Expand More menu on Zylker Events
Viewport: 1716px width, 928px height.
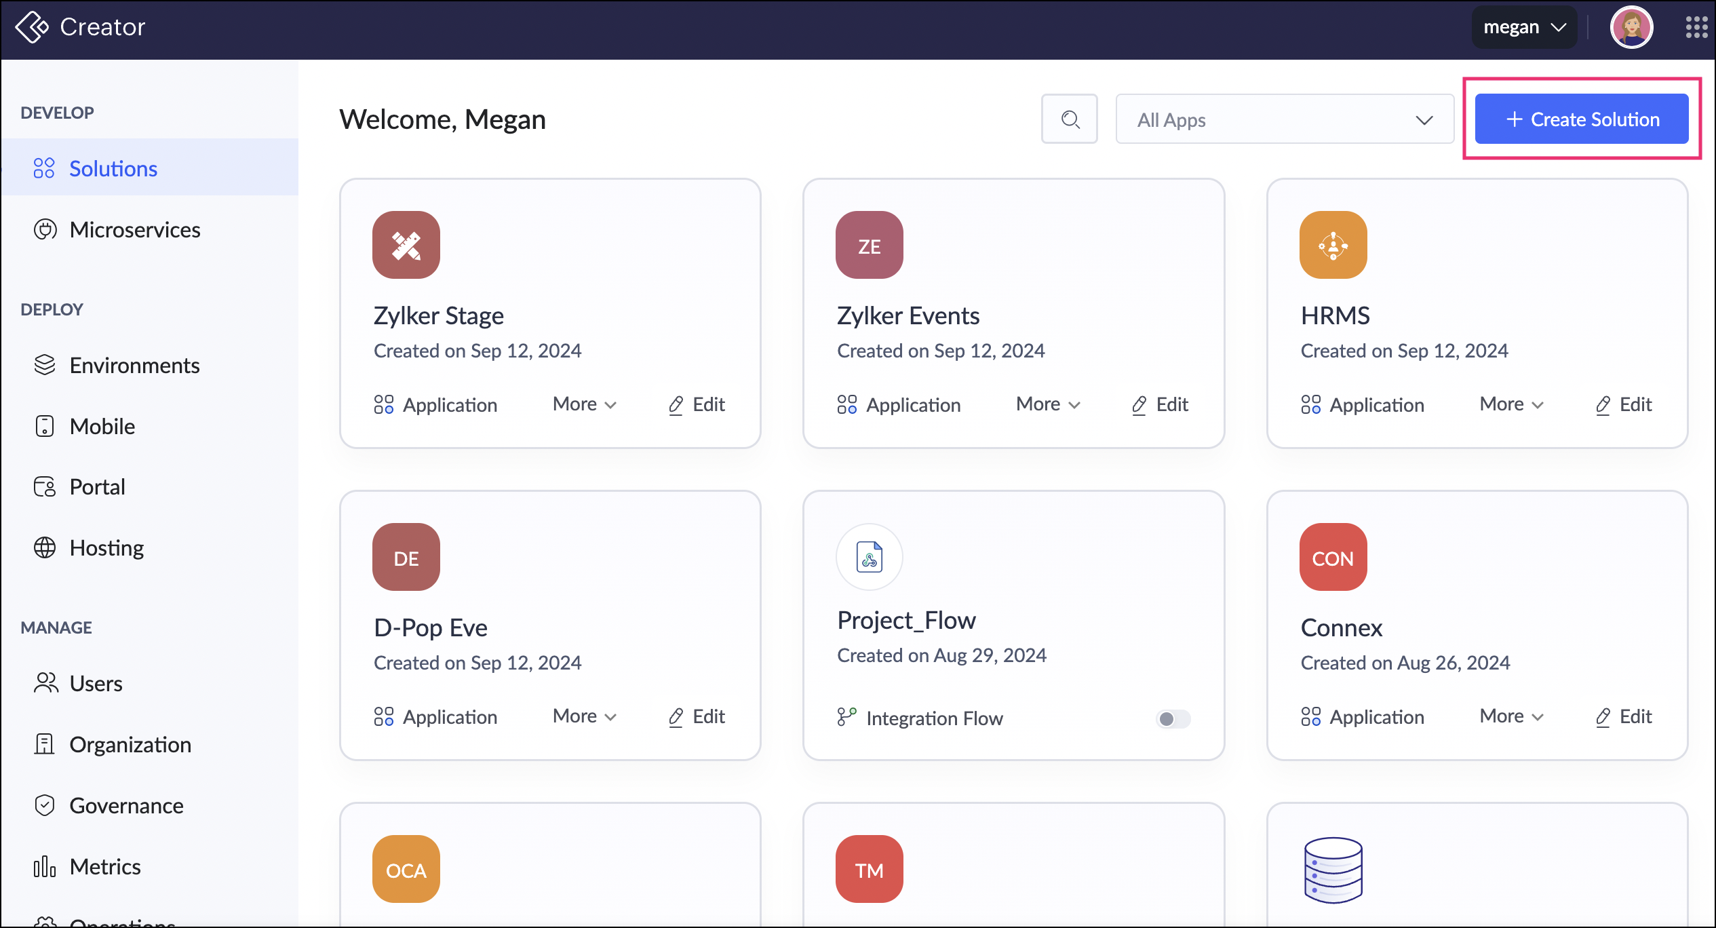(x=1048, y=404)
